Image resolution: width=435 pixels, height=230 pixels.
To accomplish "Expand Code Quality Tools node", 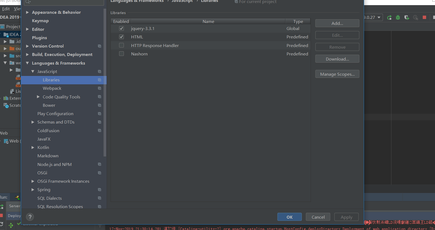I will click(38, 97).
